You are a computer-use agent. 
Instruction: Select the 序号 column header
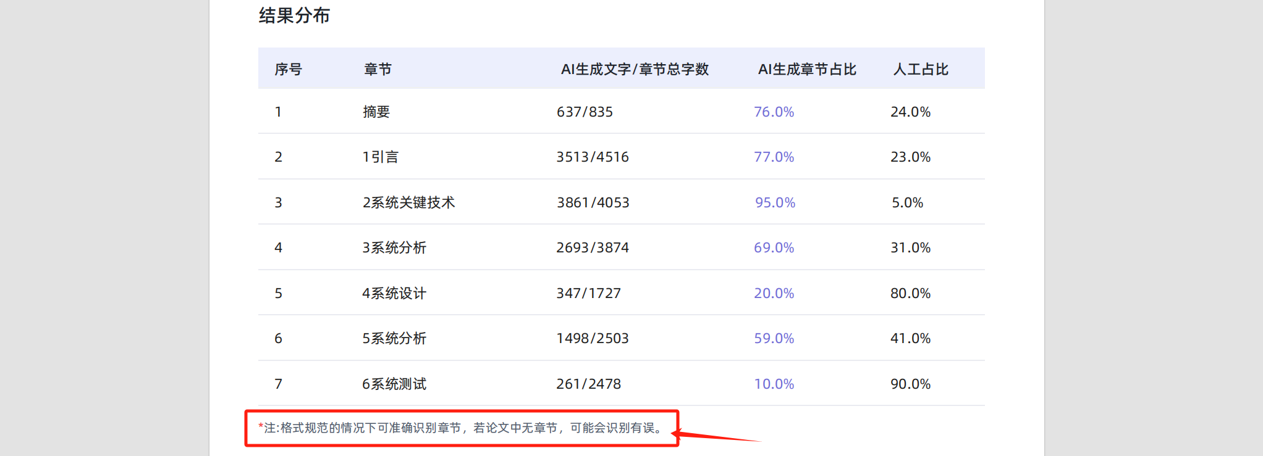[288, 69]
